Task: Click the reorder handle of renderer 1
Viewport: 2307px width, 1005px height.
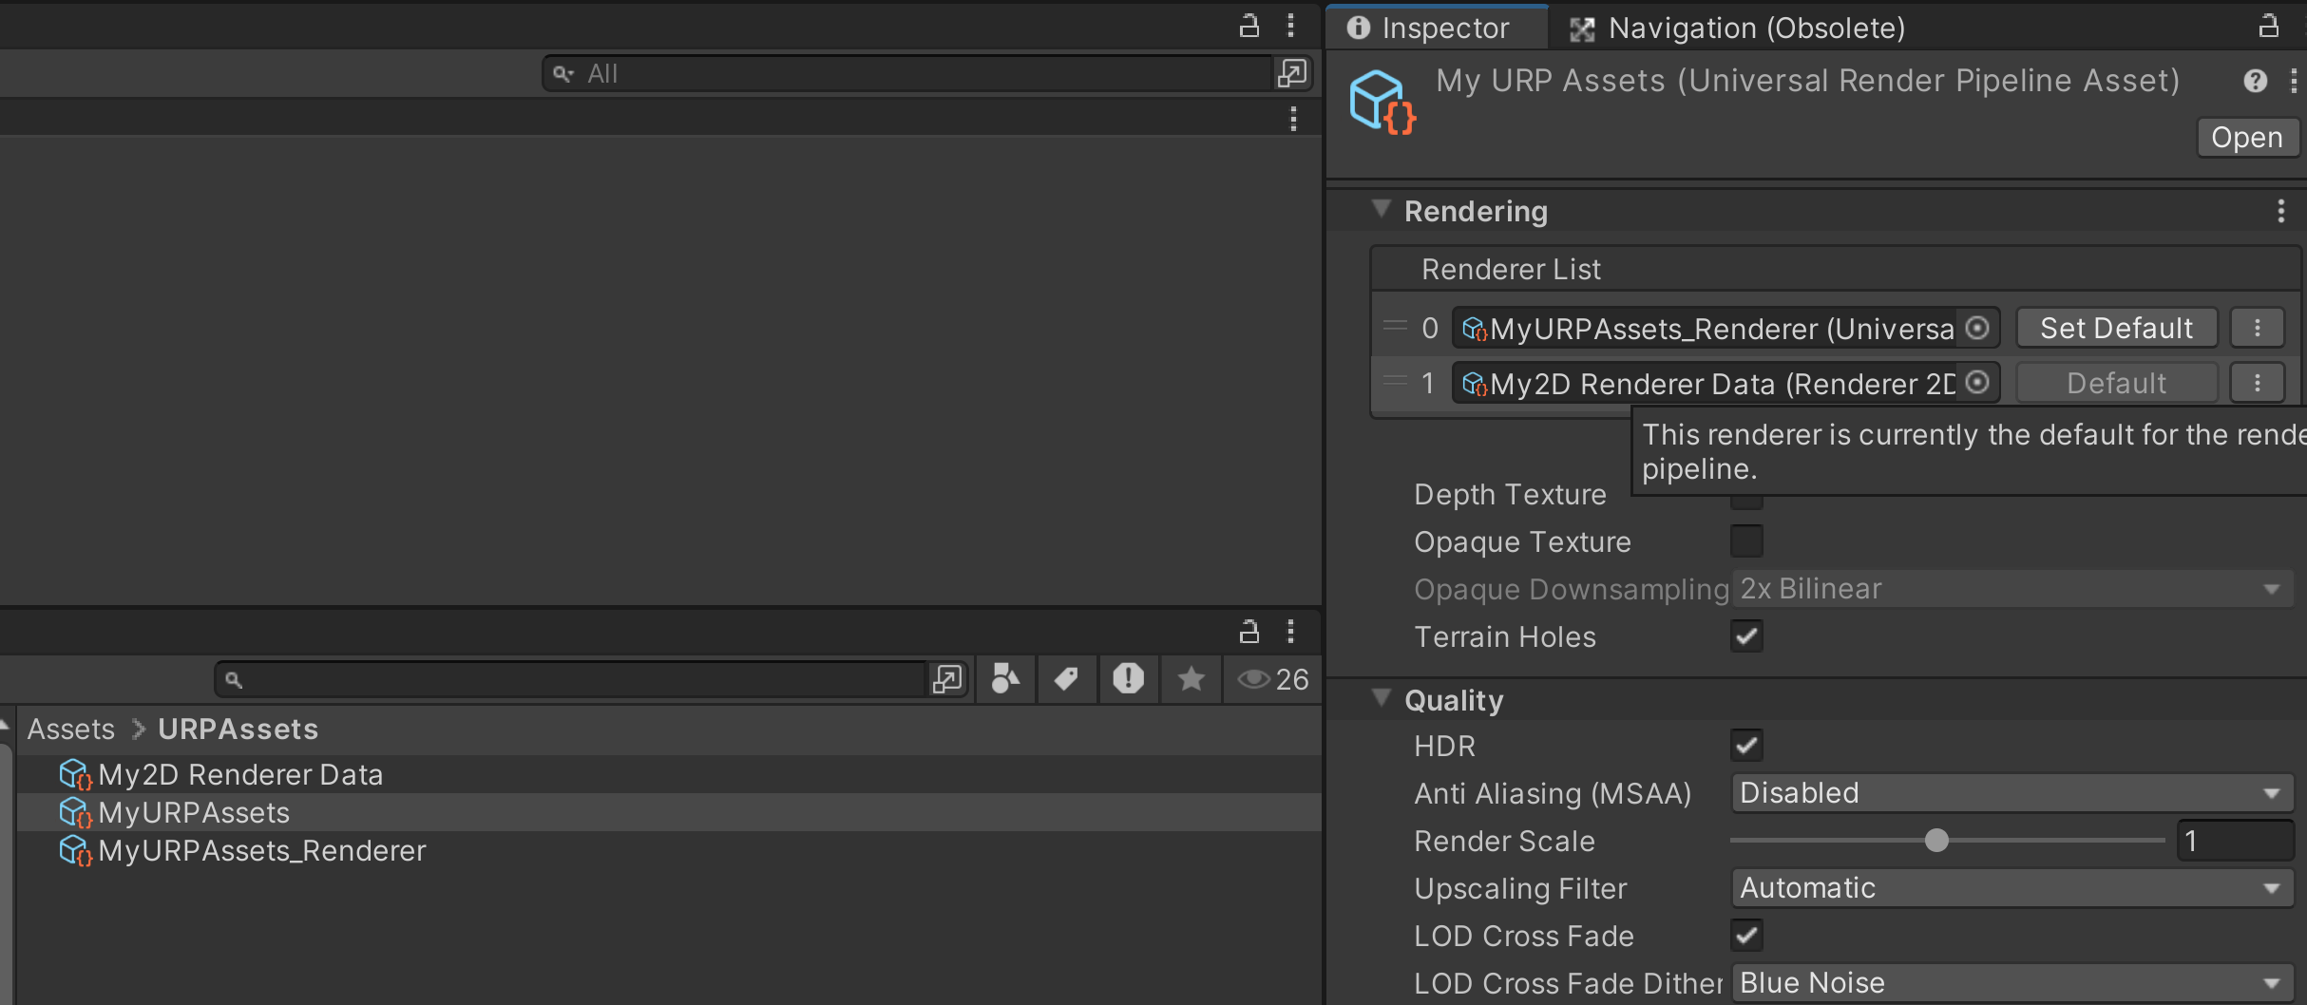Action: (1395, 382)
